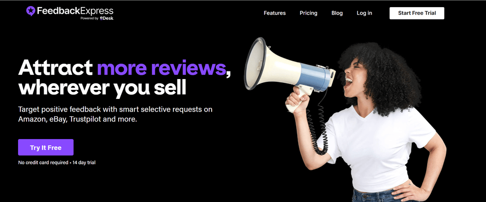Click the purple star speech-bubble logo icon
486x202 pixels.
(31, 11)
